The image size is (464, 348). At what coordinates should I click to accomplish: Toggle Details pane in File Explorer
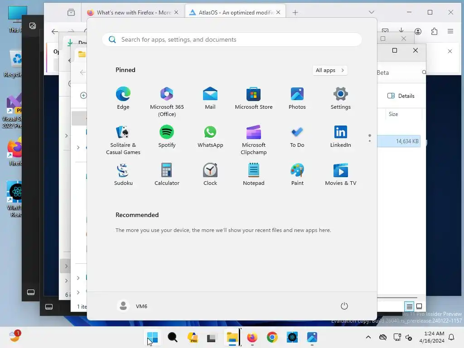pos(401,96)
